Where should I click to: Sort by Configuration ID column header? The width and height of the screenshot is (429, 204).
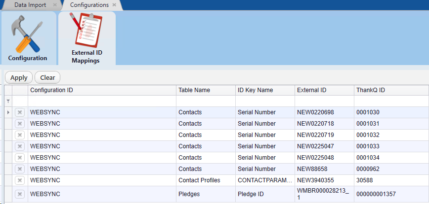tap(102, 90)
